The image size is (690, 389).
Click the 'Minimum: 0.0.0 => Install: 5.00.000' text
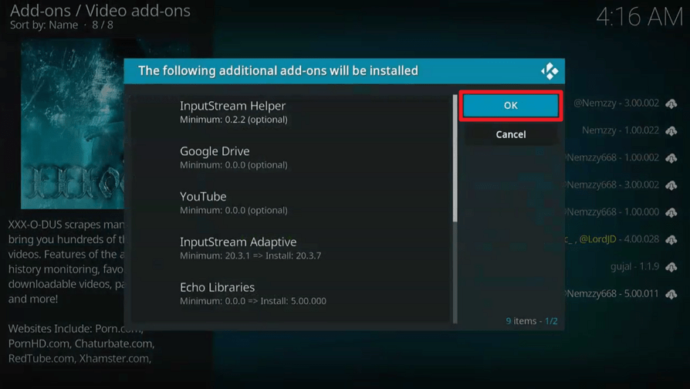click(x=253, y=301)
